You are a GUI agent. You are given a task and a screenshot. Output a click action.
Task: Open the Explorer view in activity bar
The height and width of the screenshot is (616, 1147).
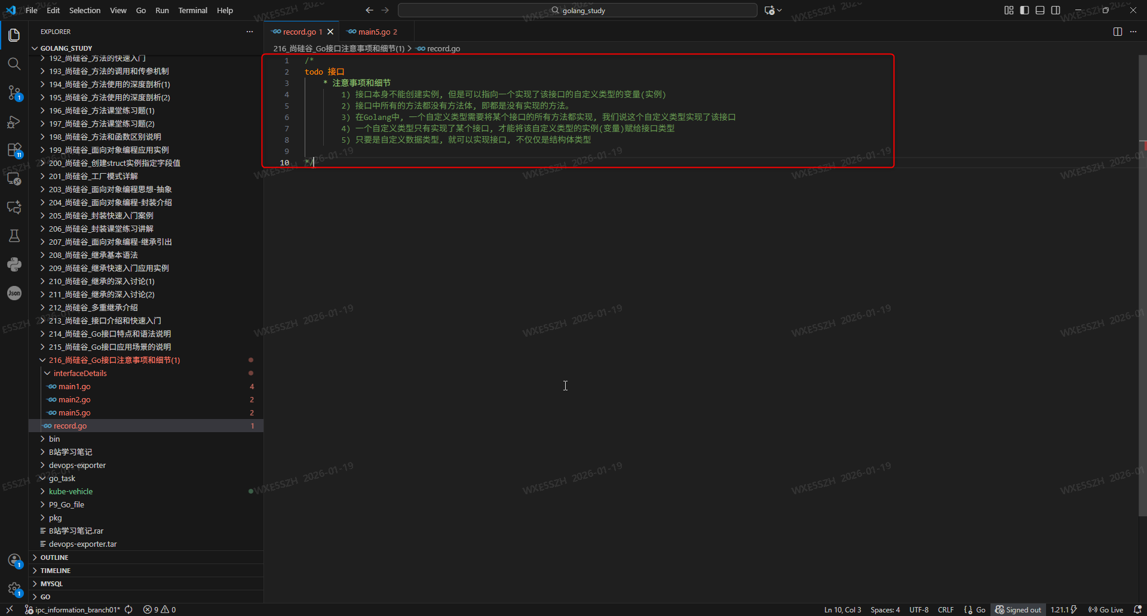click(14, 35)
